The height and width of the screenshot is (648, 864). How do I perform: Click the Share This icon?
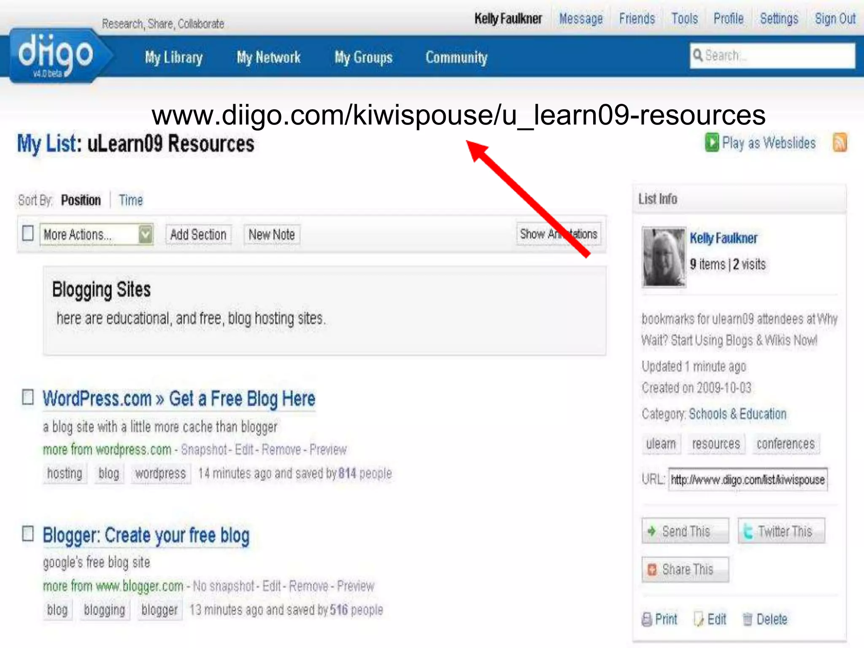point(652,570)
